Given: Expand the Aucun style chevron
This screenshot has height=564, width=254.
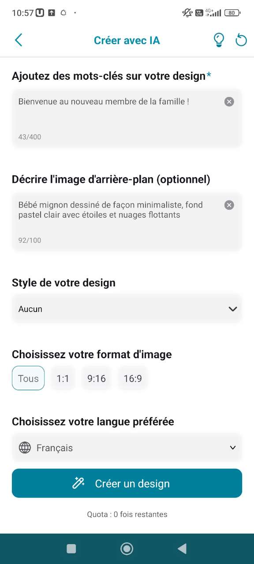Looking at the screenshot, I should [x=232, y=308].
